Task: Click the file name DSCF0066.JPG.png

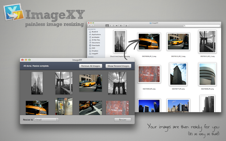Action: click(149, 89)
